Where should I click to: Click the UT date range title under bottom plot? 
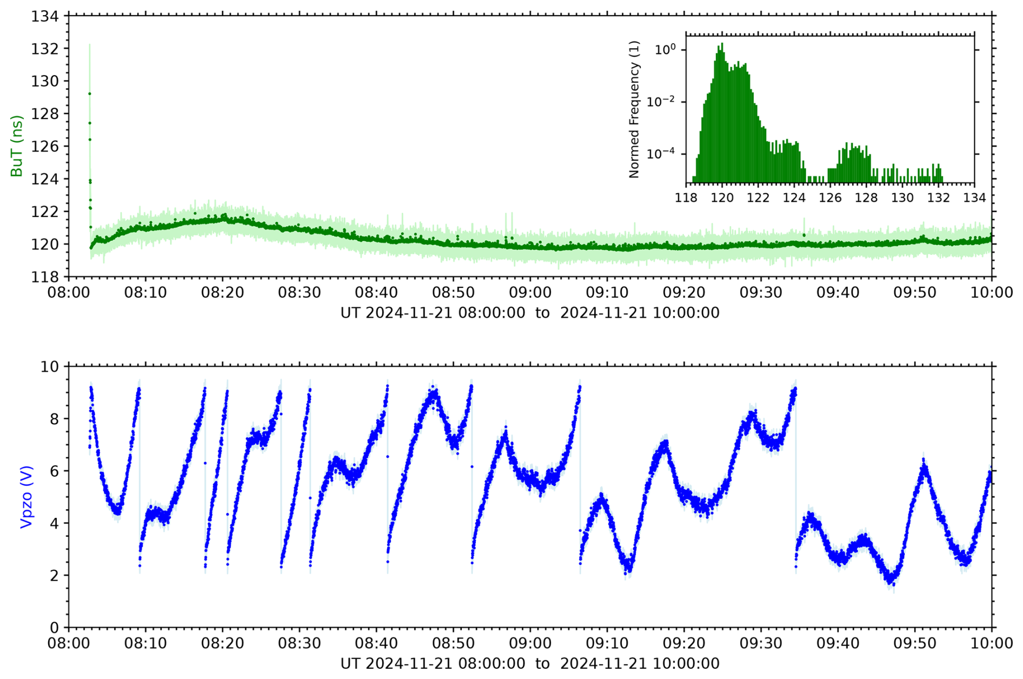(529, 663)
